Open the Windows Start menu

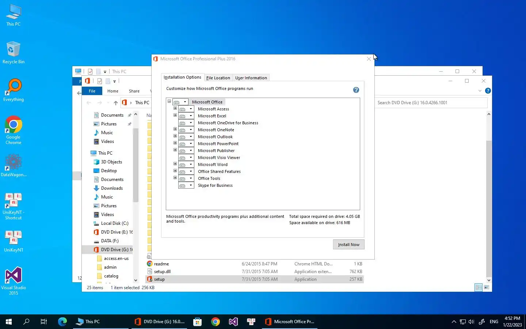pyautogui.click(x=9, y=322)
